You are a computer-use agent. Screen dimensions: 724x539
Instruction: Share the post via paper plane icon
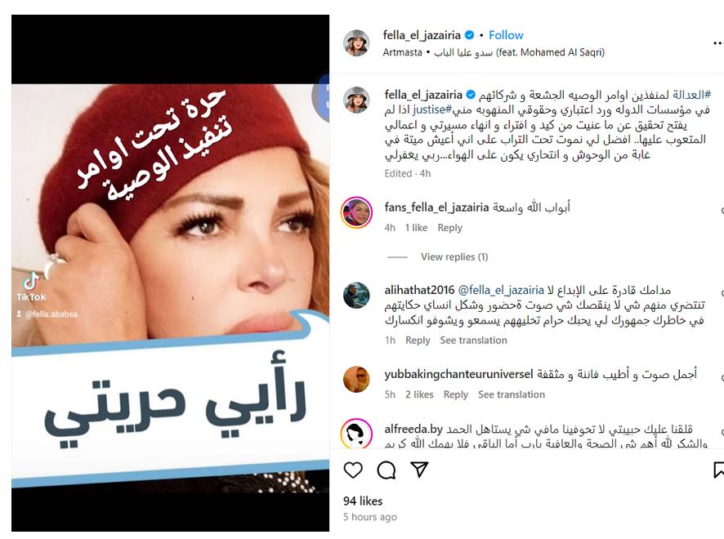pyautogui.click(x=419, y=470)
